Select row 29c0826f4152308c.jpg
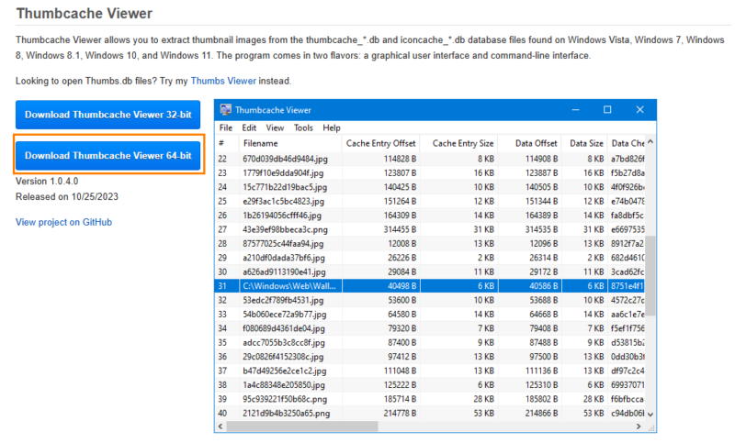This screenshot has height=443, width=735. (430, 357)
